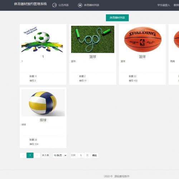Open 体育器材列表 in the top navigation bar

point(92,5)
